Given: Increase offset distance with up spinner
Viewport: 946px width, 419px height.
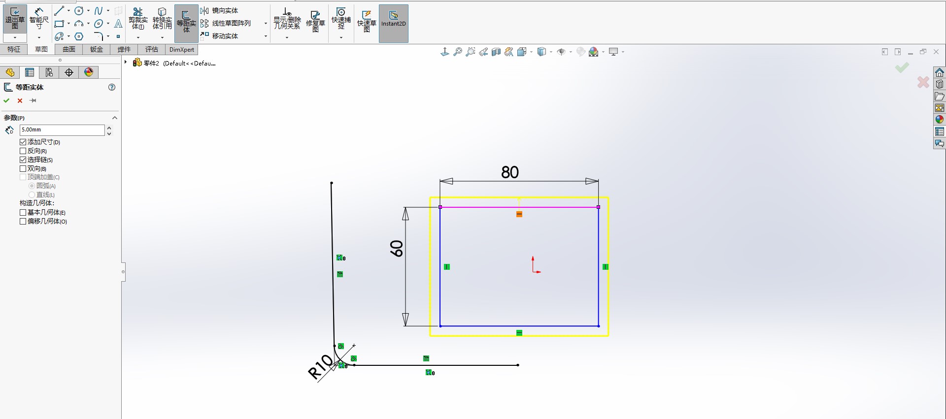Looking at the screenshot, I should [x=109, y=128].
